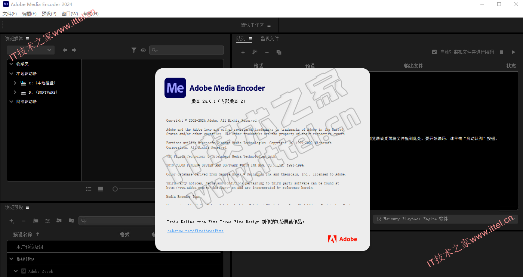Collapse the Adobe Stock preset group
The image size is (523, 277).
(x=16, y=271)
